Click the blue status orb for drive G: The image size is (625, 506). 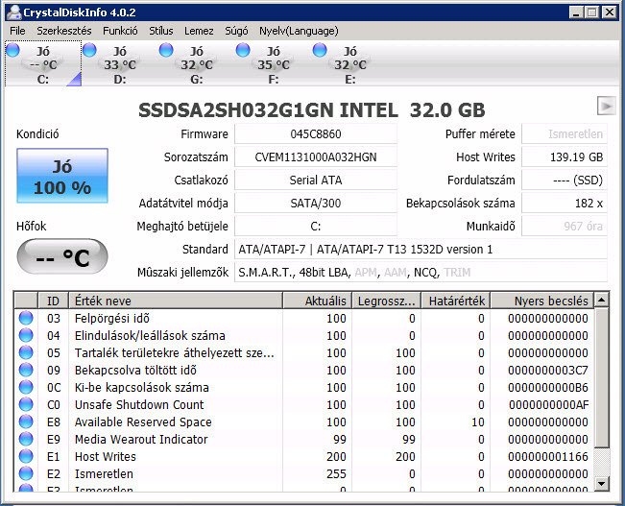[166, 50]
